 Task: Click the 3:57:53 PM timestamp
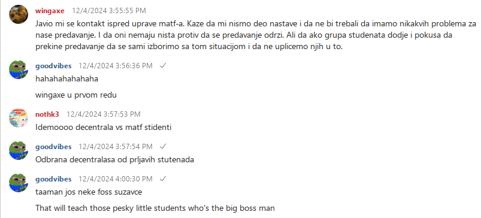104,114
